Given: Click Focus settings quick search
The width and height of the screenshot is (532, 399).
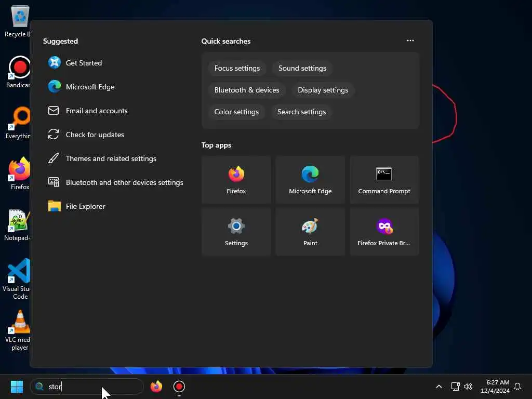Looking at the screenshot, I should click(237, 68).
